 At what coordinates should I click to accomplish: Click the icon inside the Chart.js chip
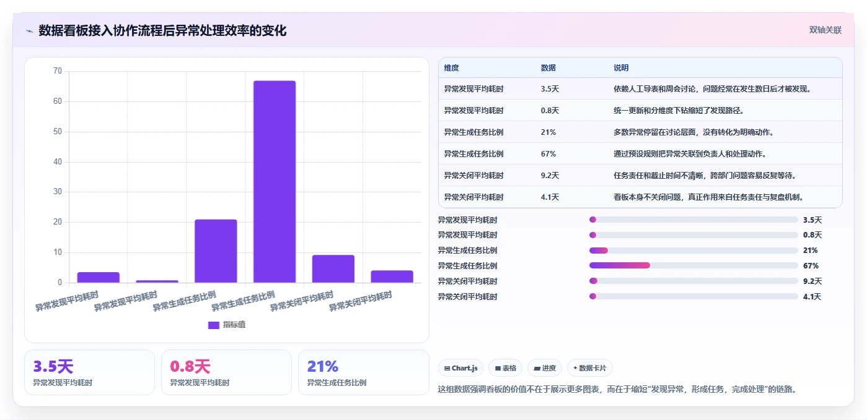447,368
